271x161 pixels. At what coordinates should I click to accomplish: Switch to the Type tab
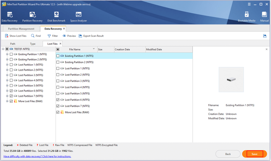point(33,44)
